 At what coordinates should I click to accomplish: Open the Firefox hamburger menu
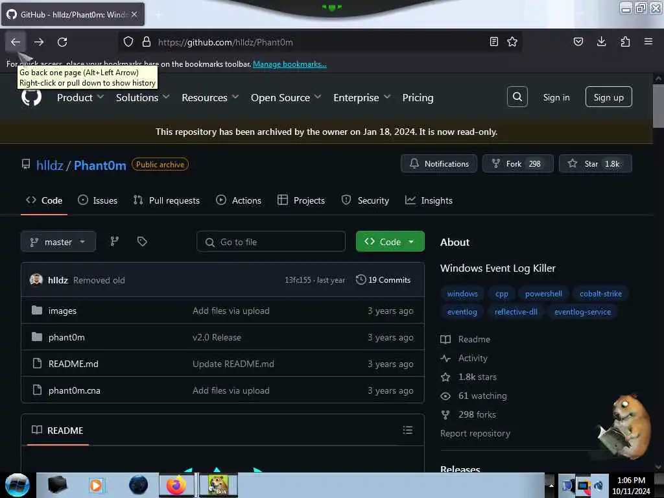click(648, 41)
